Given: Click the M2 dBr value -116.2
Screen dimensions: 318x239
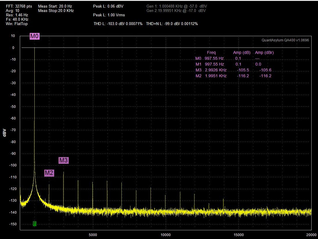Looking at the screenshot, I should [265, 76].
